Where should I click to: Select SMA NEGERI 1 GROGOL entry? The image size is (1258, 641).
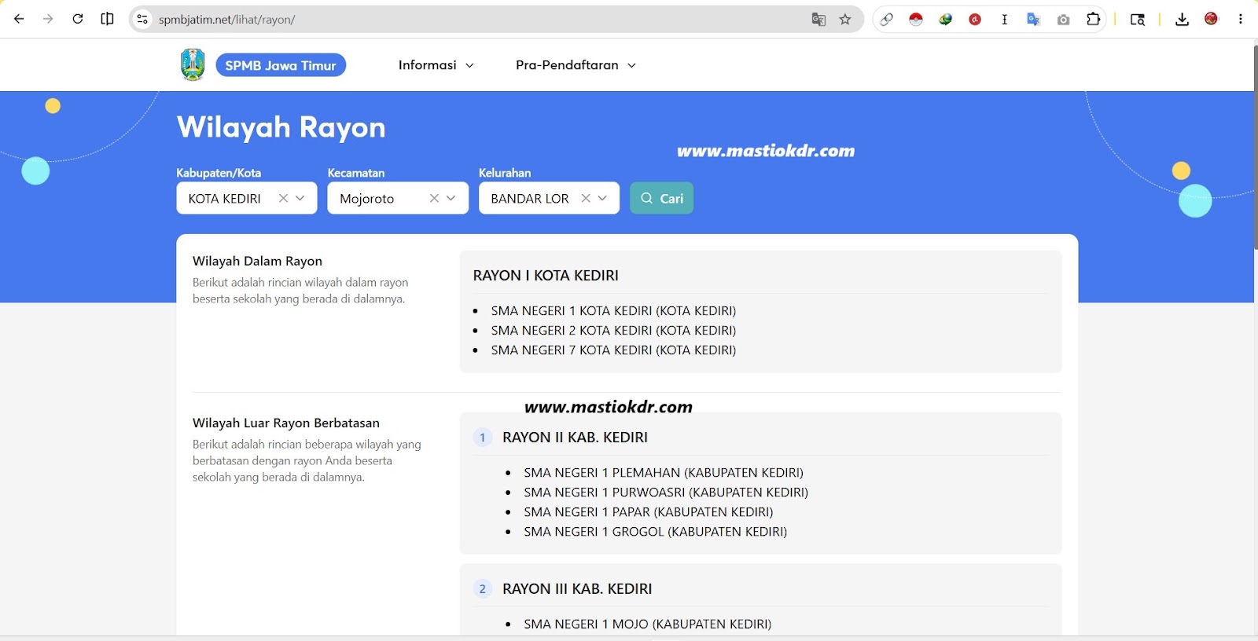coord(656,532)
